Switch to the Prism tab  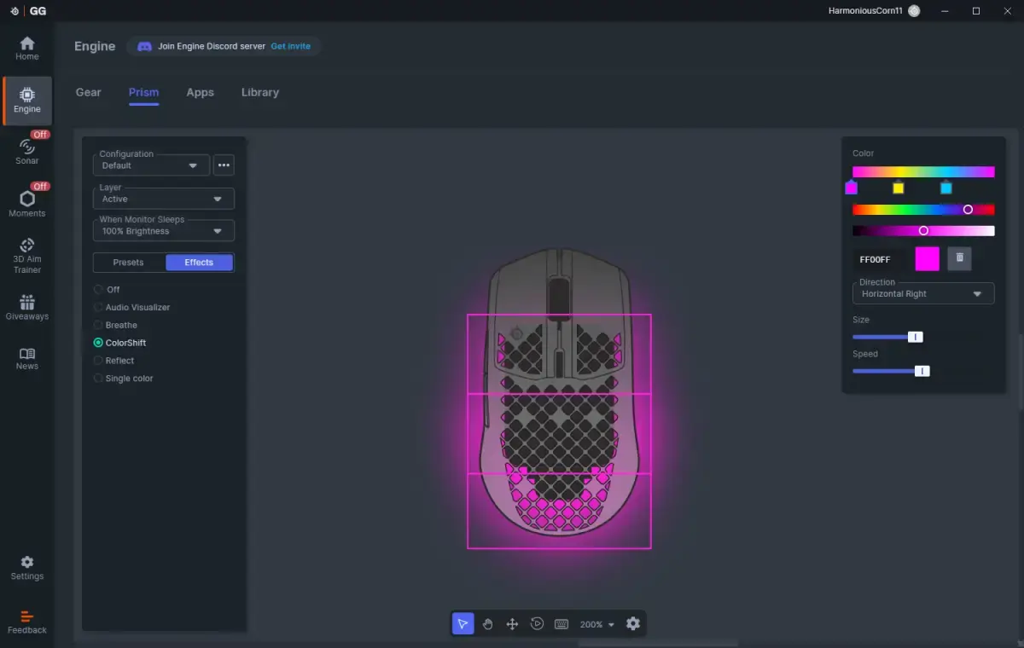tap(143, 92)
